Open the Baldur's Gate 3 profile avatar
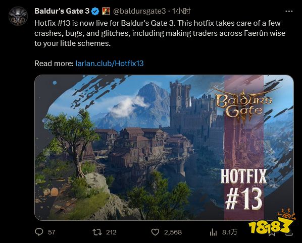 (18, 16)
